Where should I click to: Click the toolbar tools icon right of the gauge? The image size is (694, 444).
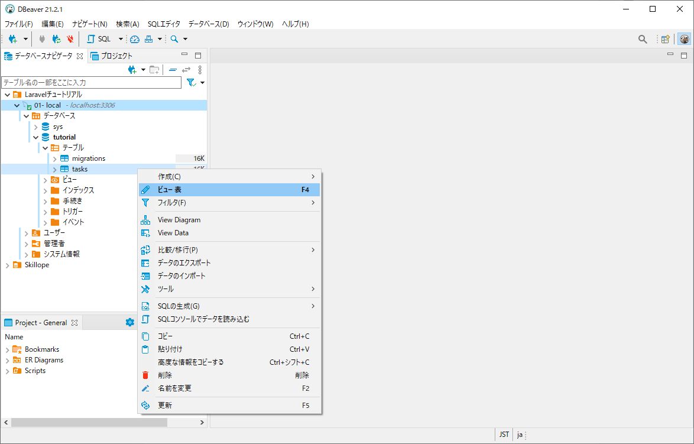click(149, 39)
